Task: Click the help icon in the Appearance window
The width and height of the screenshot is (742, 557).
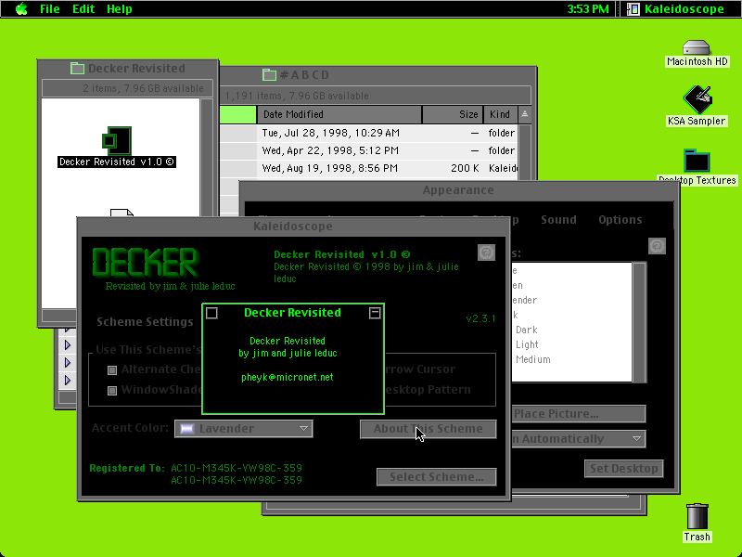Action: click(657, 246)
